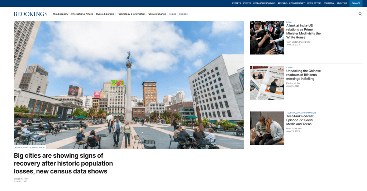This screenshot has width=367, height=191.
Task: Open the TechTank podcast teens thumbnail
Action: (267, 128)
